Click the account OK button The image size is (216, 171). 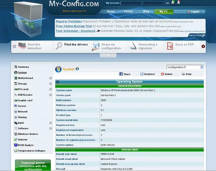(167, 3)
